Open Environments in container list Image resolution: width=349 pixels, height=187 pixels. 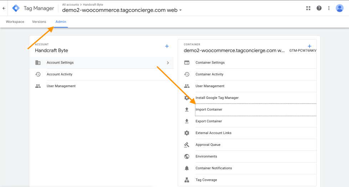point(206,156)
